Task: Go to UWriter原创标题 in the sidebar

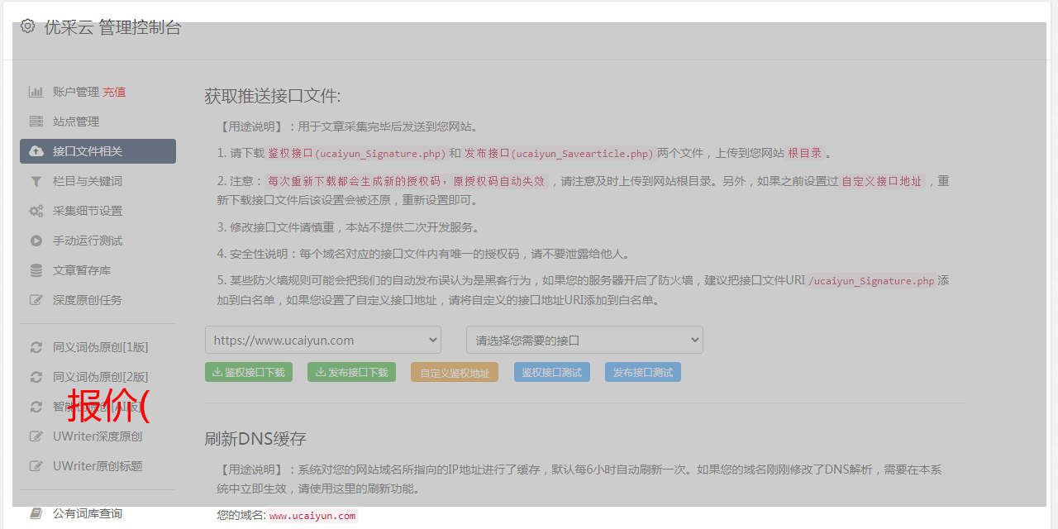Action: click(x=98, y=466)
